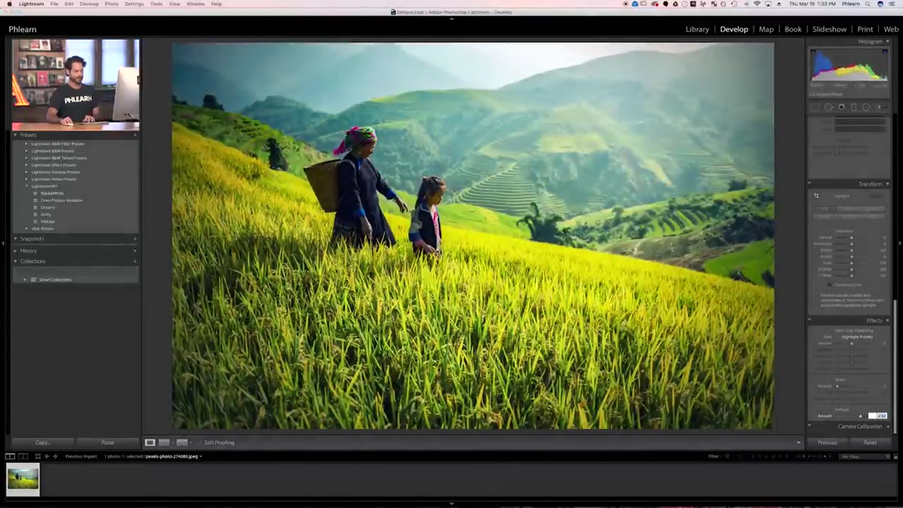Viewport: 903px width, 508px height.
Task: Open the Settings menu
Action: pyautogui.click(x=134, y=4)
